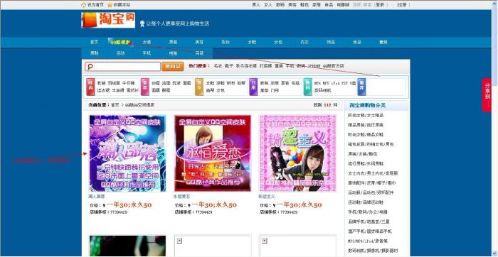Select the 女装 navigation tab
The height and width of the screenshot is (257, 498).
[147, 42]
